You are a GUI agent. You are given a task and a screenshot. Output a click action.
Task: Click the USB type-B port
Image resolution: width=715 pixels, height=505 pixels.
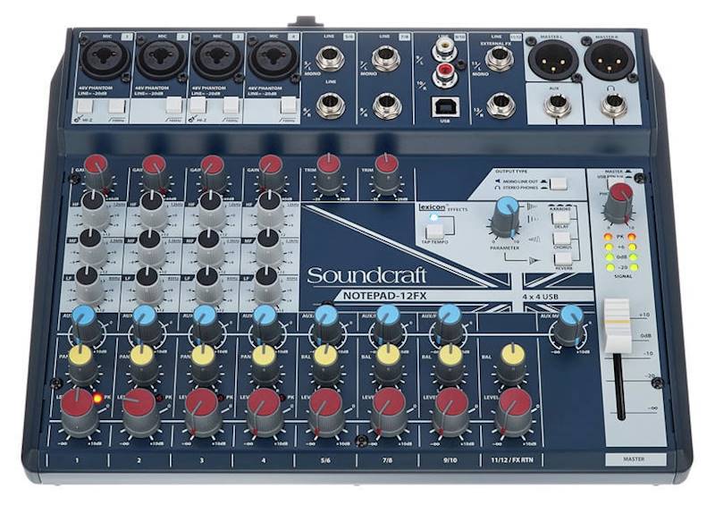click(x=444, y=107)
